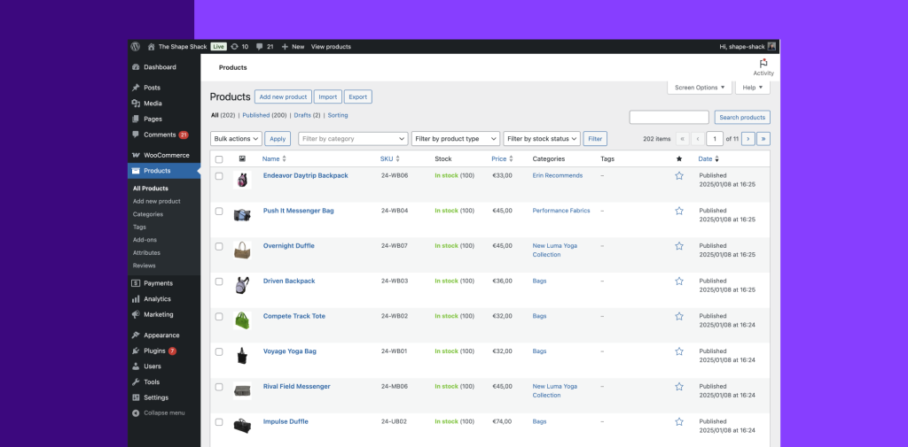908x447 pixels.
Task: Expand the Help panel
Action: tap(752, 88)
